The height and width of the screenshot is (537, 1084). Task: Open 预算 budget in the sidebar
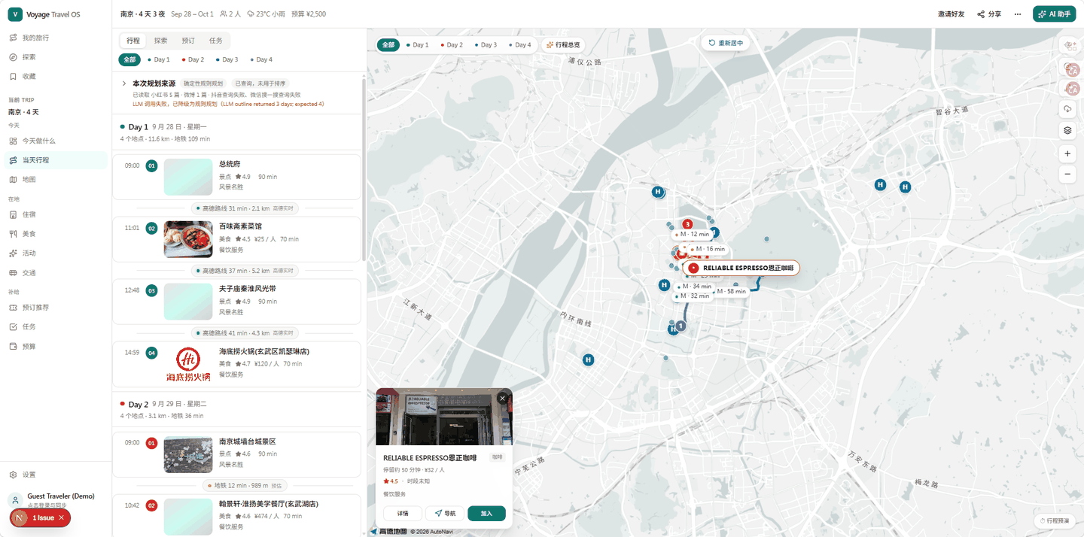[56, 347]
